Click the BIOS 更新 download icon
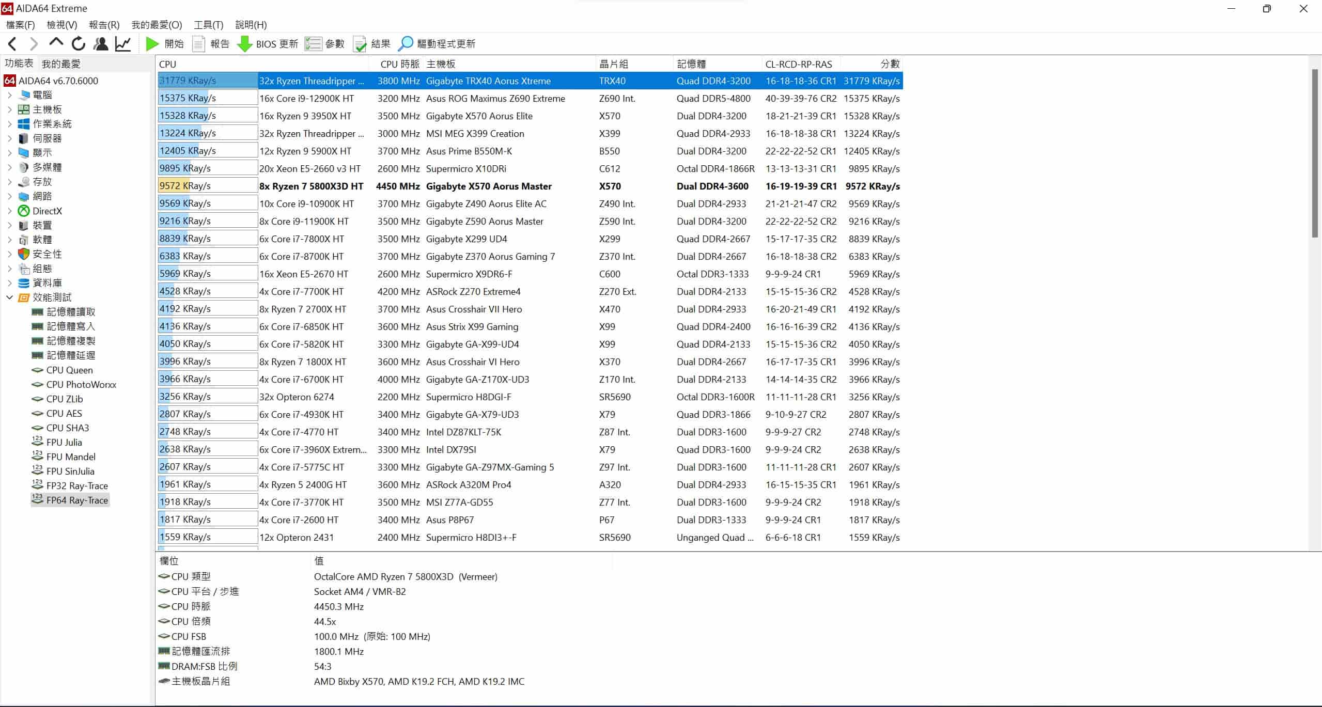Viewport: 1322px width, 707px height. [245, 44]
